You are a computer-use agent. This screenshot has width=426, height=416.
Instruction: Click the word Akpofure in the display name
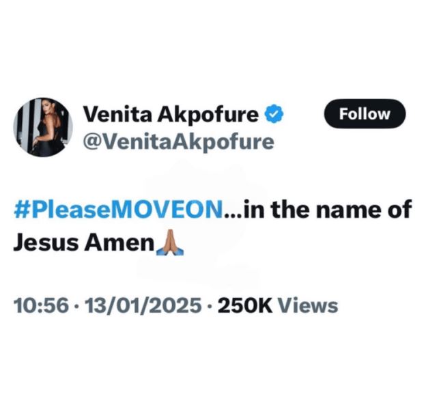point(208,115)
